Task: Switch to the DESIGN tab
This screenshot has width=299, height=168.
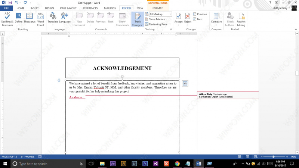Action: tap(49, 8)
